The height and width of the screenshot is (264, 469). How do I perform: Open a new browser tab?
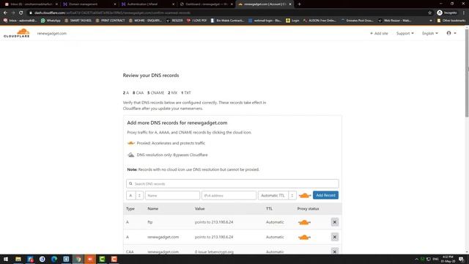tap(299, 4)
